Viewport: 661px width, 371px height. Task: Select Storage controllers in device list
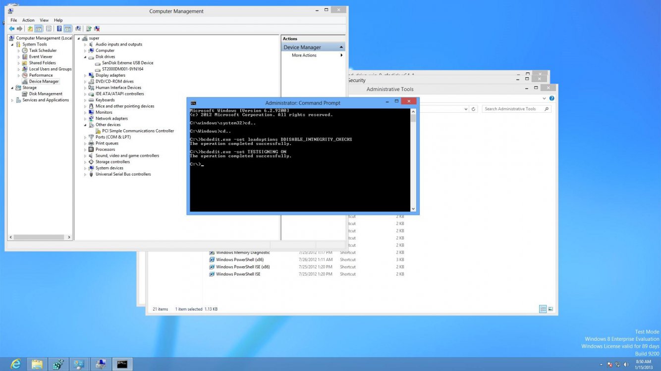pyautogui.click(x=112, y=162)
